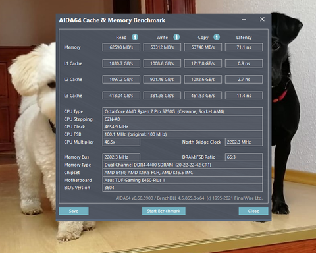Click Motherboard field Asus TUF Gaming B450-Plus II
Image resolution: width=316 pixels, height=253 pixels.
(x=182, y=180)
